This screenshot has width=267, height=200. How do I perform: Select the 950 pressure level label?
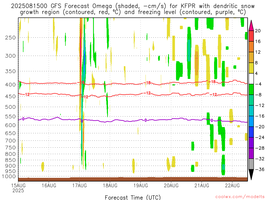click(10, 171)
